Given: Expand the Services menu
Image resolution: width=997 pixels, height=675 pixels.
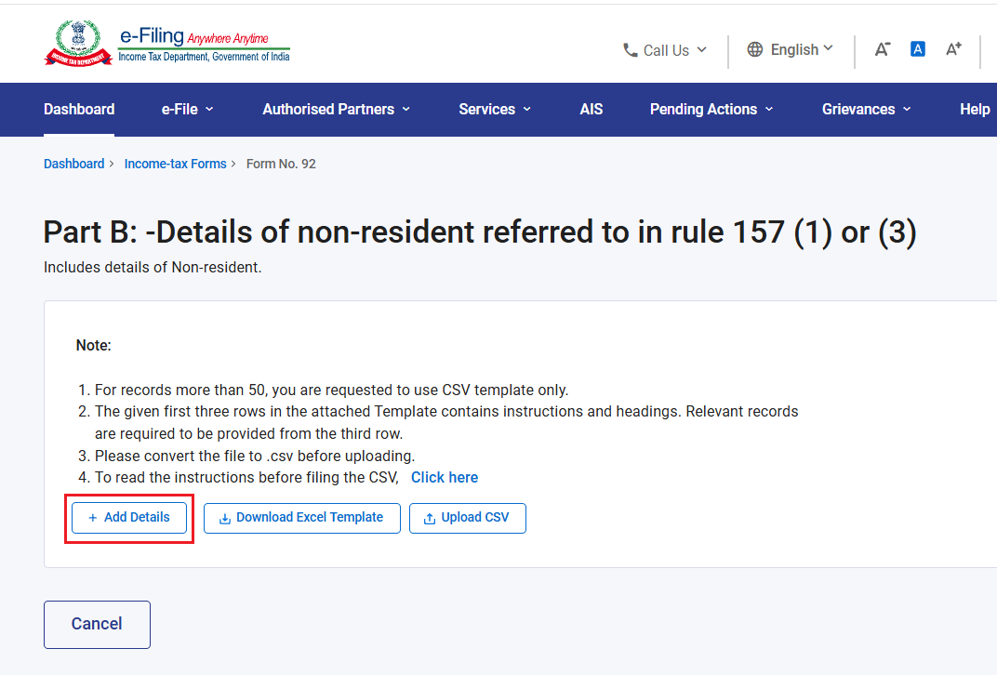Looking at the screenshot, I should click(x=495, y=110).
